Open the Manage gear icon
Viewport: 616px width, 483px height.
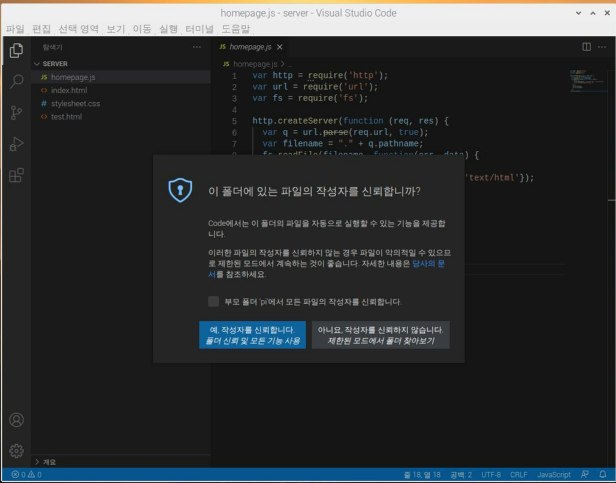[x=16, y=451]
